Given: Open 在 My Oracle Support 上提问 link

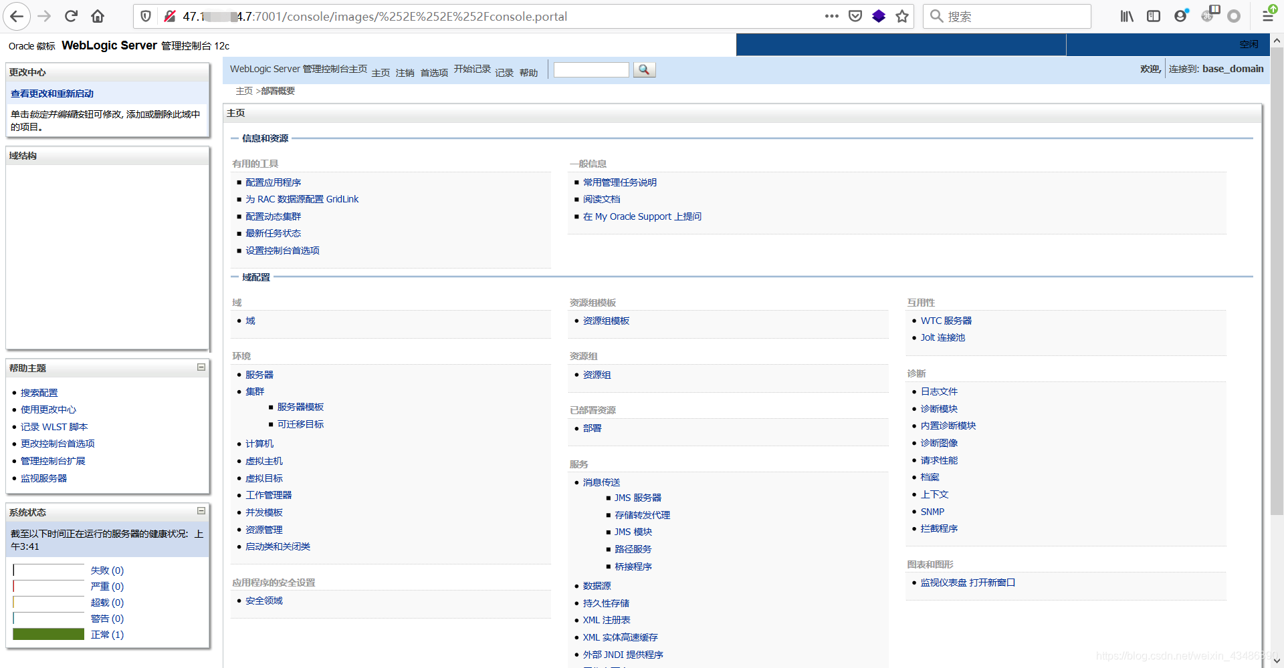Looking at the screenshot, I should click(x=642, y=216).
